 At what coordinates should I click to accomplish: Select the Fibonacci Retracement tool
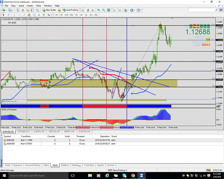pos(34,15)
